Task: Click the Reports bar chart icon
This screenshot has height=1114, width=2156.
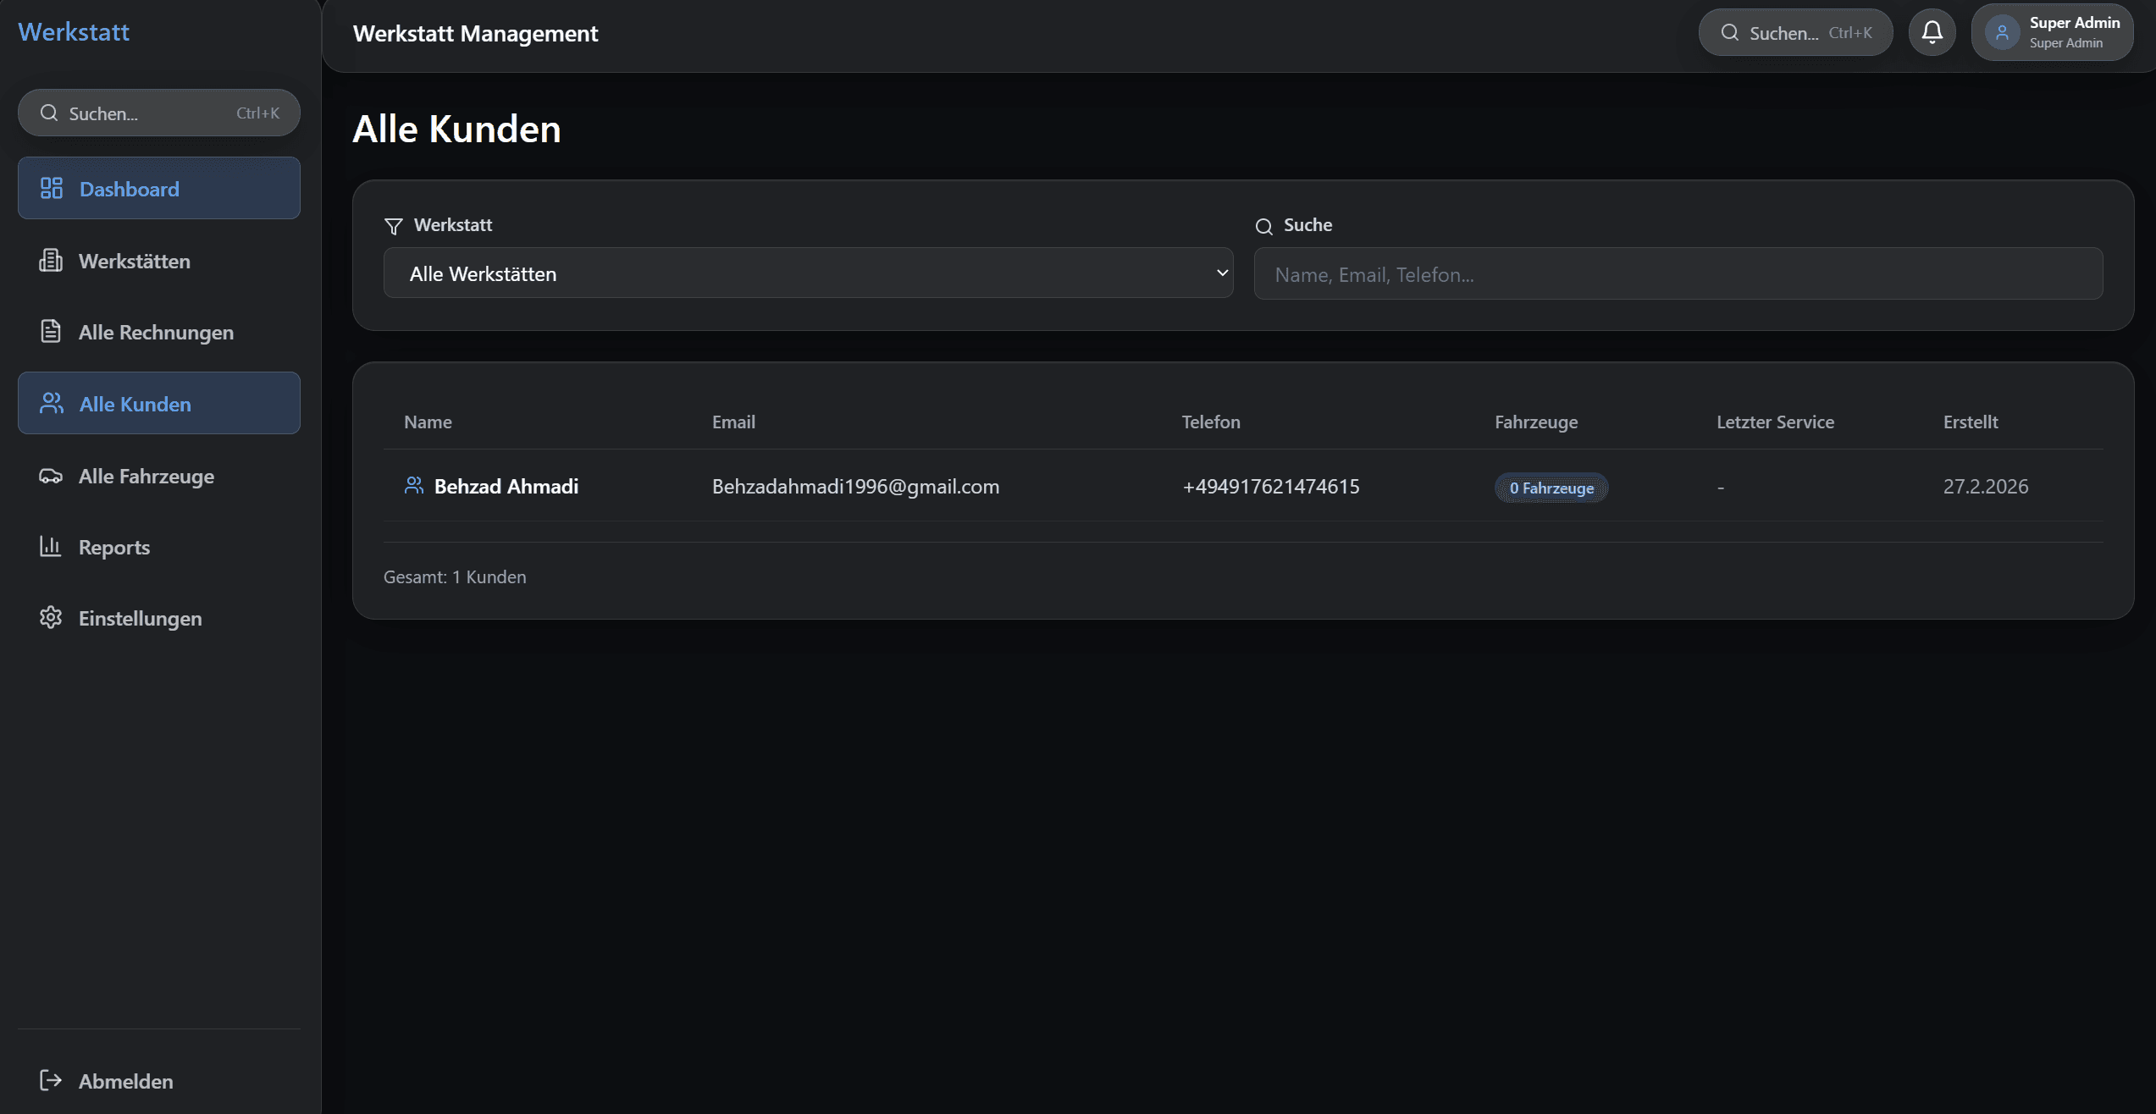Action: click(51, 547)
